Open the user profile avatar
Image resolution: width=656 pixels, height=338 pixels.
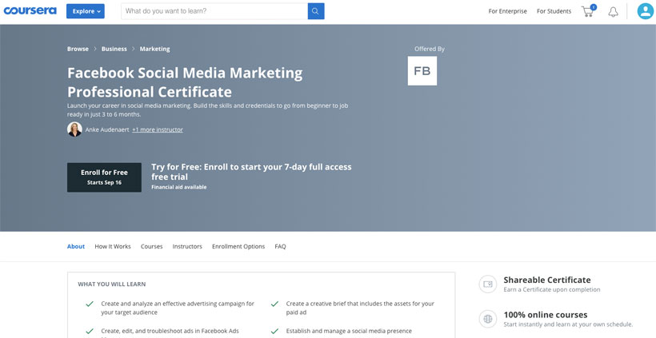(645, 11)
